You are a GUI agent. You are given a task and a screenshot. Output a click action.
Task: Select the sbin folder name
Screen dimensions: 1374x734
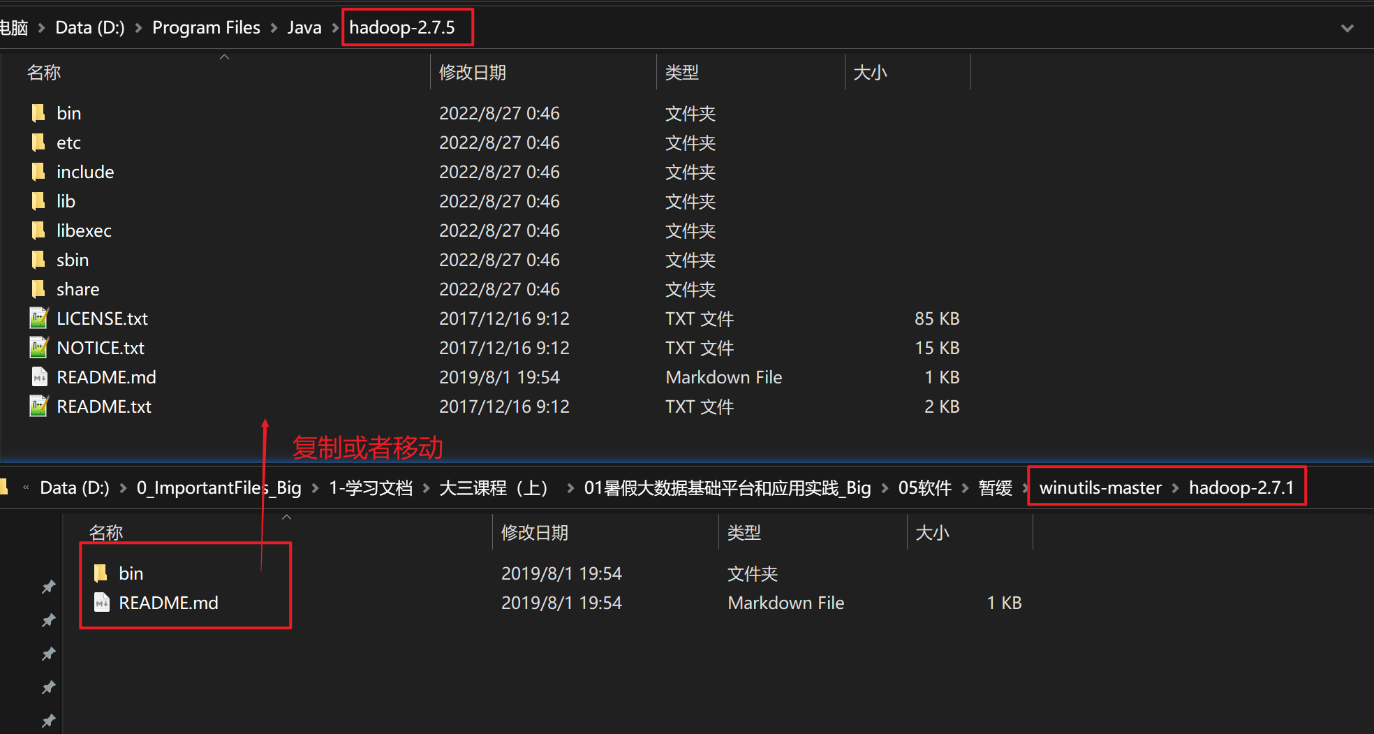tap(73, 260)
